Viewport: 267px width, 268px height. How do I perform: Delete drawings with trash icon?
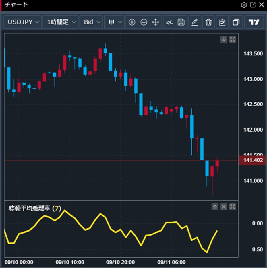click(x=209, y=22)
